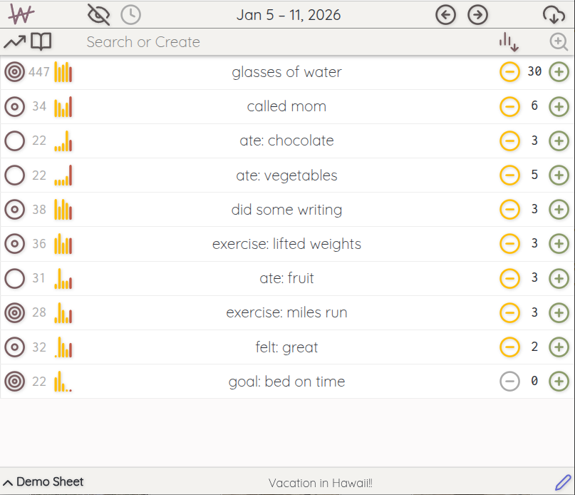Click the cloud download icon

(x=554, y=14)
